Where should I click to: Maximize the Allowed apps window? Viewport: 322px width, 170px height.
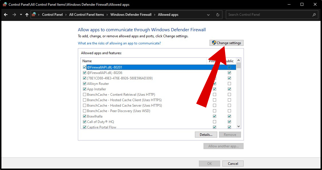pyautogui.click(x=302, y=4)
